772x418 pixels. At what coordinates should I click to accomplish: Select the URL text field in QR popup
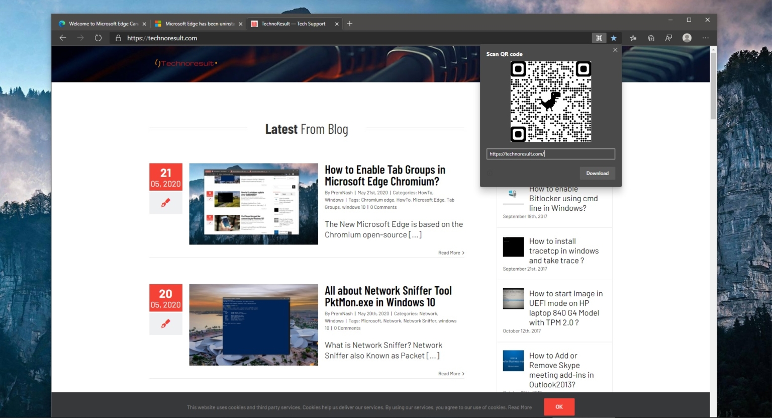point(550,153)
